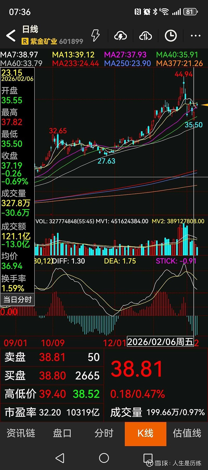
Task: Tap the back arrow icon
Action: tap(11, 36)
